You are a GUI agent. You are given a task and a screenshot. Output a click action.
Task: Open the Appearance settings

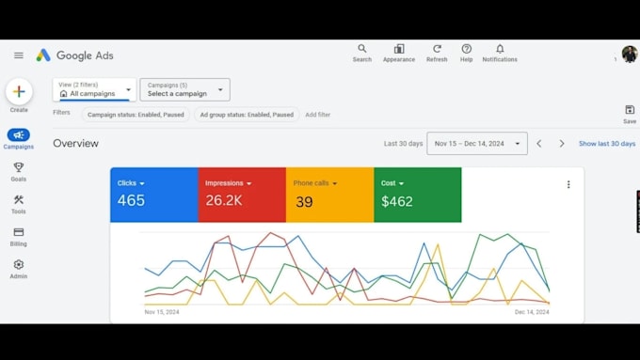399,53
